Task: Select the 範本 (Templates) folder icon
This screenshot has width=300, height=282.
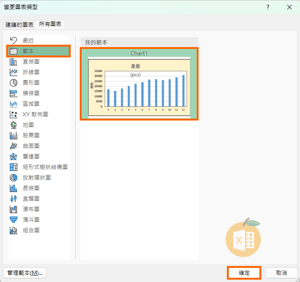Action: click(14, 51)
